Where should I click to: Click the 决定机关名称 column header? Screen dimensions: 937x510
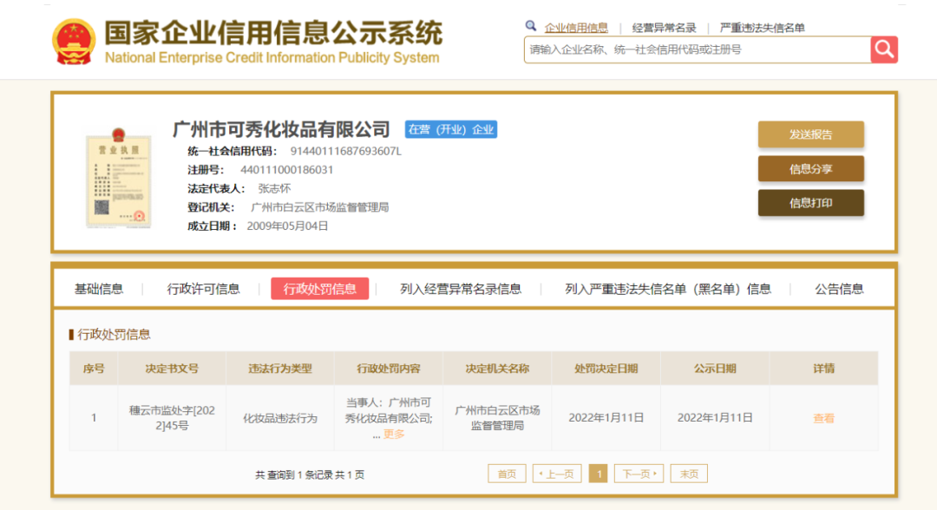tap(497, 369)
